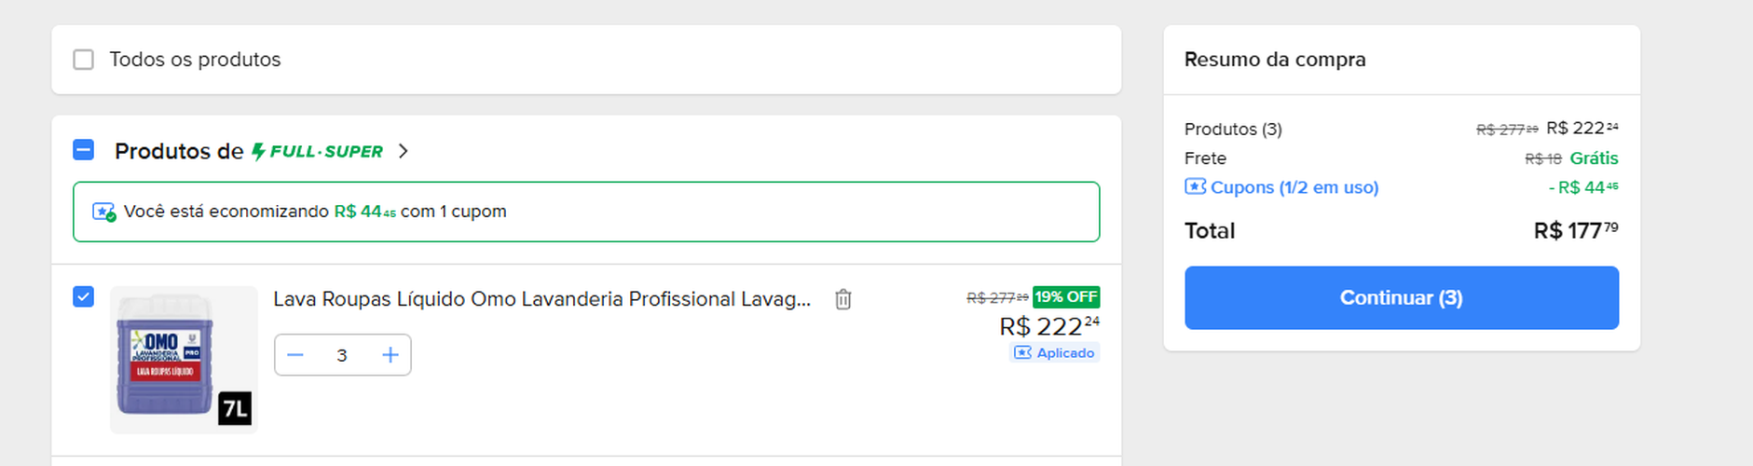Delete the Omo product with trash icon

point(843,299)
